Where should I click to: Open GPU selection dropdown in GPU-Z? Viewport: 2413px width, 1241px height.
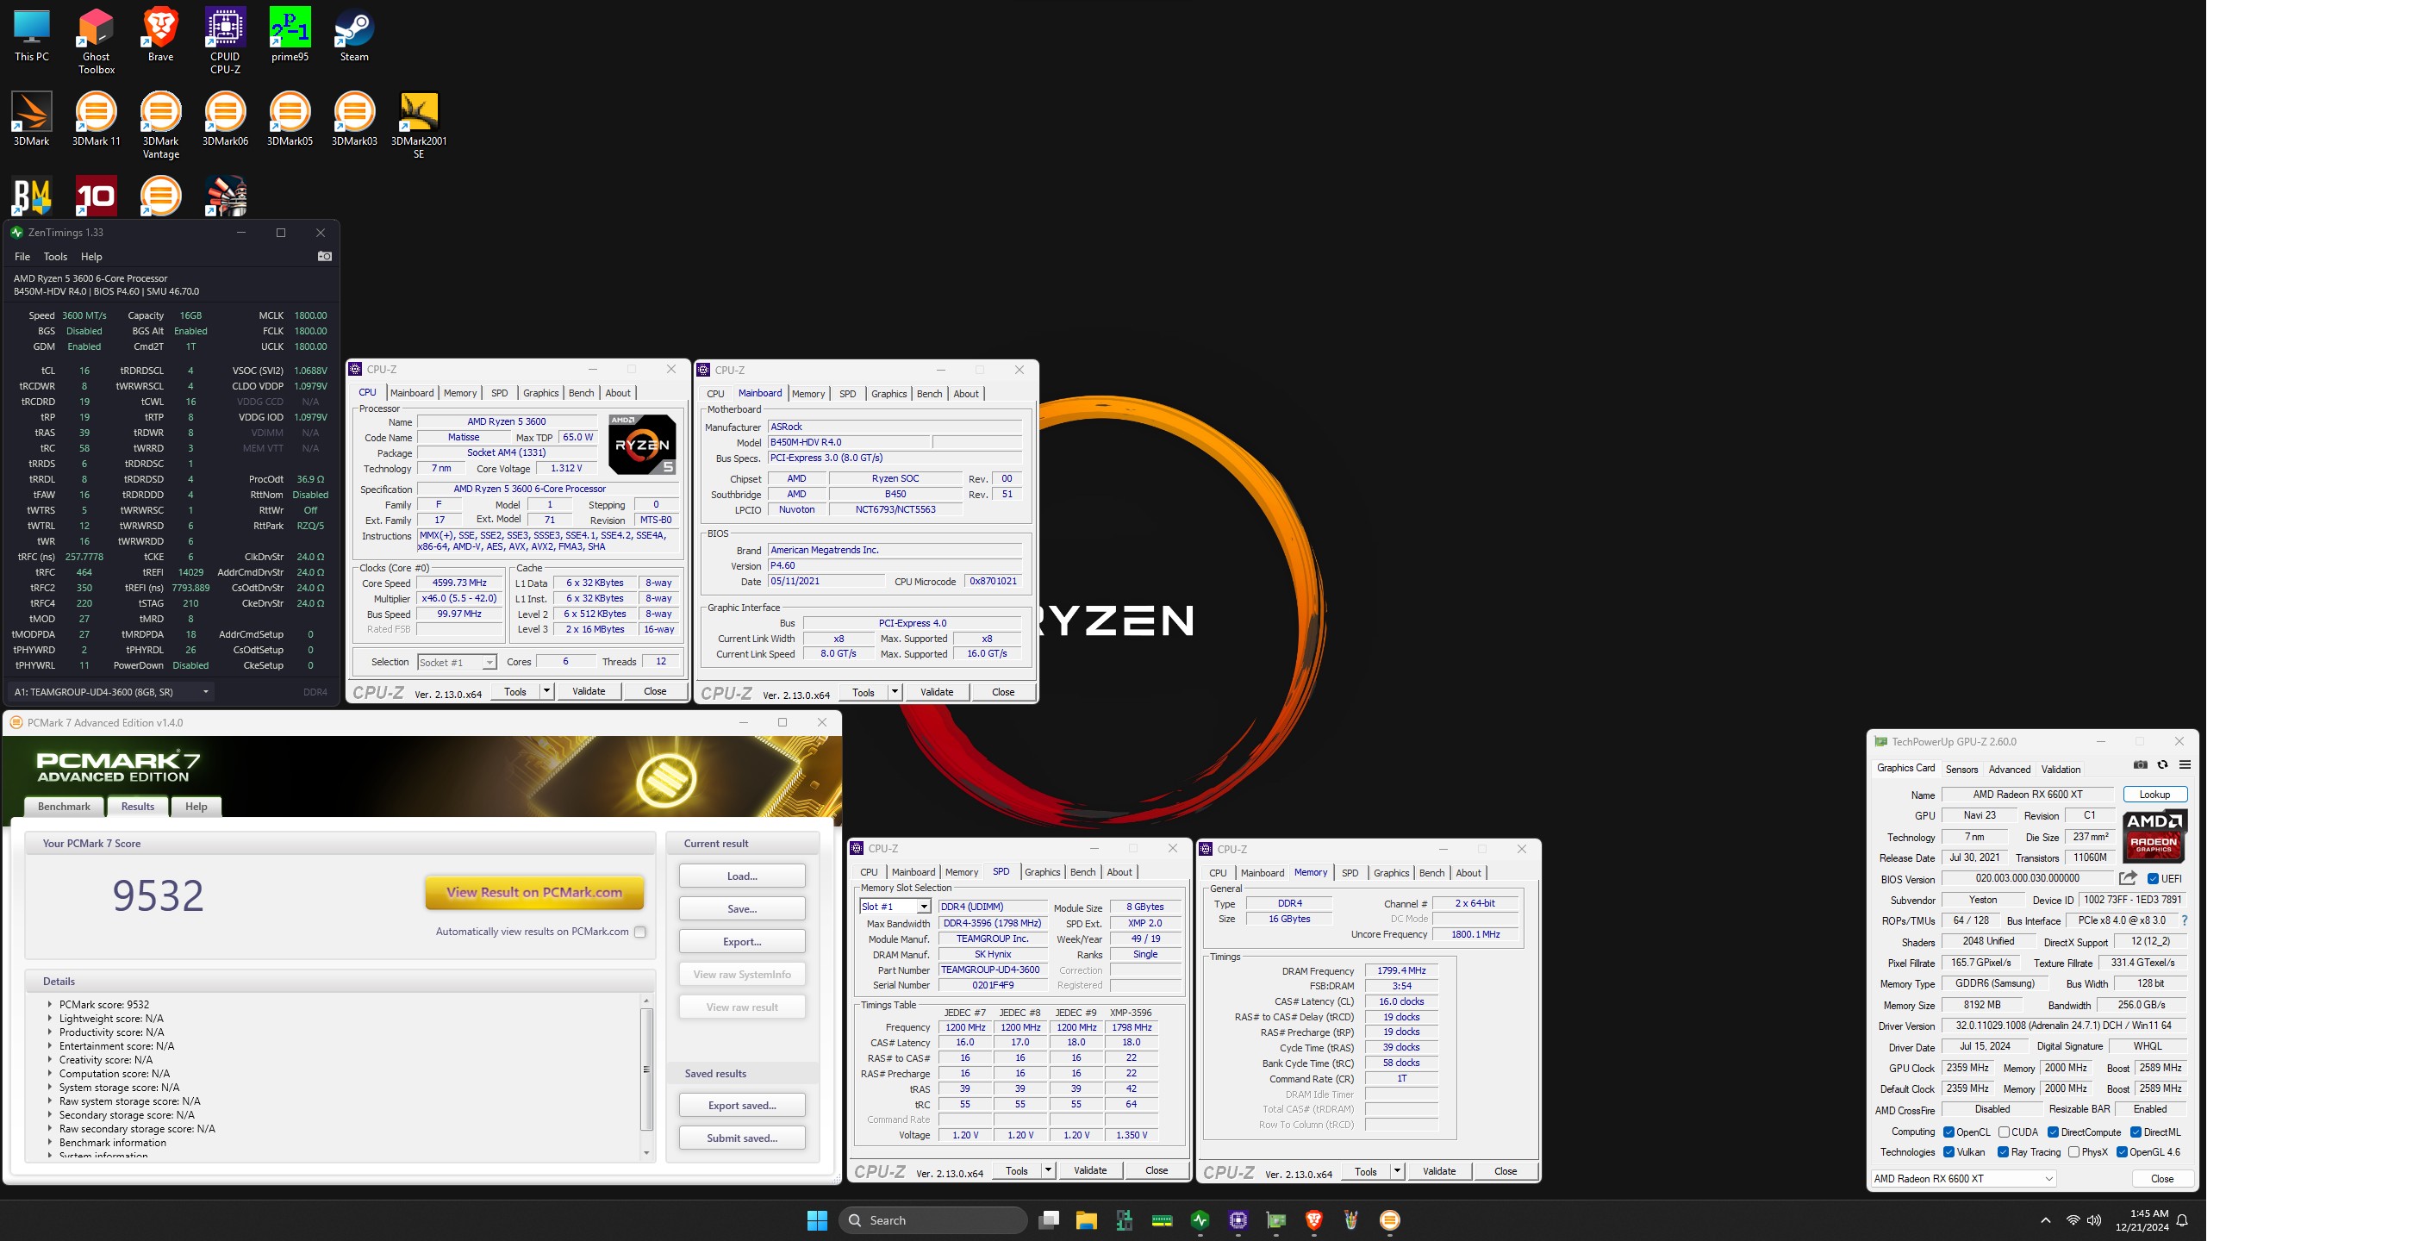pos(1963,1178)
